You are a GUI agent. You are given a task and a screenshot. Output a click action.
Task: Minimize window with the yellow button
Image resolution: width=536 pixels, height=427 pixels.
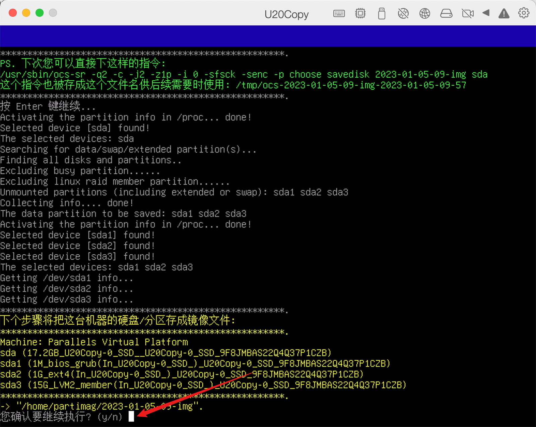click(26, 13)
